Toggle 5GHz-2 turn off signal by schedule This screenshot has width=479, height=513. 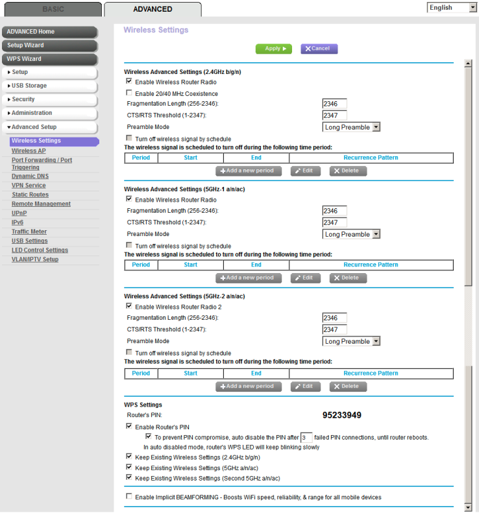point(129,352)
